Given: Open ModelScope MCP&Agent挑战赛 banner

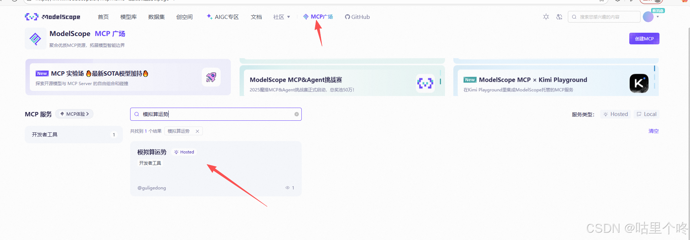Looking at the screenshot, I should (x=342, y=81).
